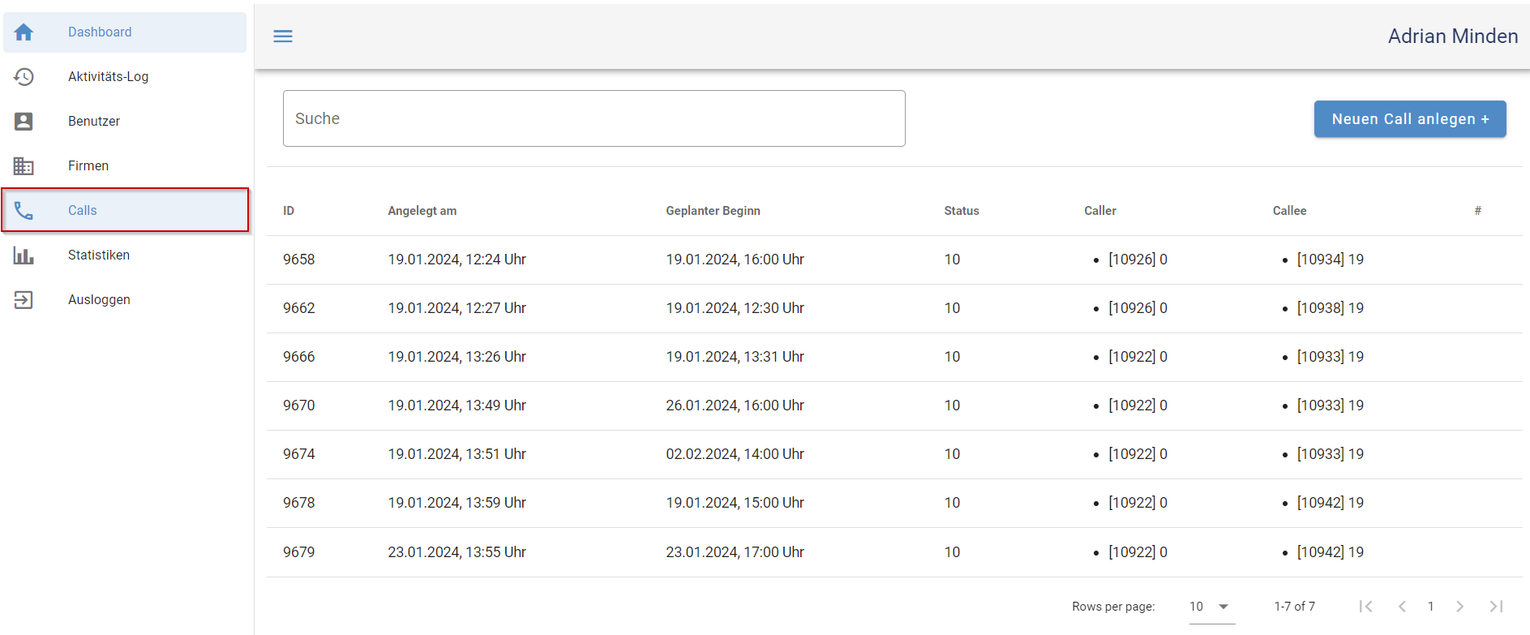Click the Aktivitäts-Log history icon
1530x635 pixels.
(24, 77)
